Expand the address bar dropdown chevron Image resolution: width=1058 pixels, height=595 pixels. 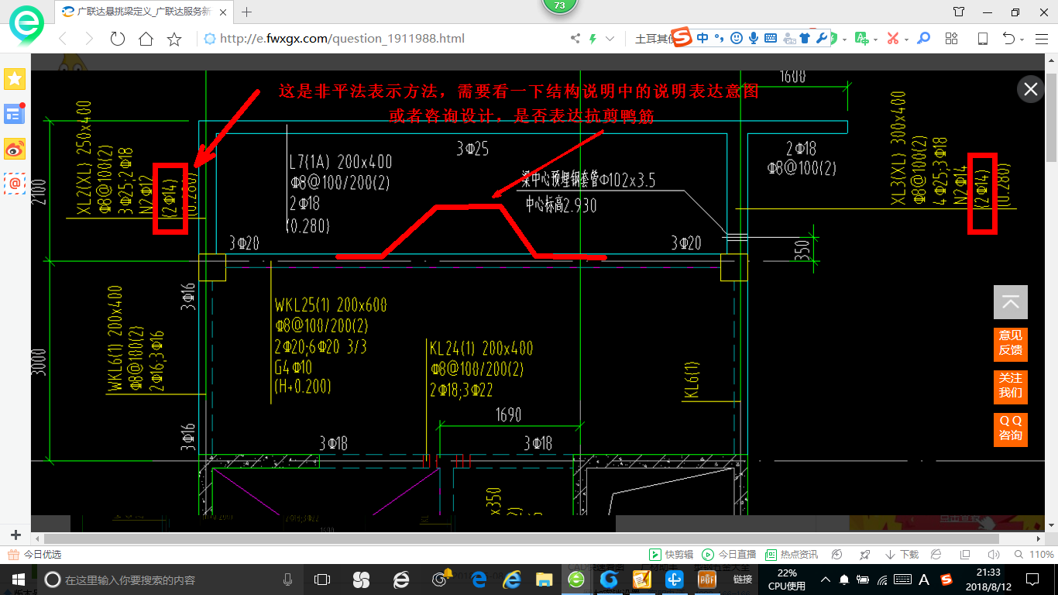click(x=610, y=39)
